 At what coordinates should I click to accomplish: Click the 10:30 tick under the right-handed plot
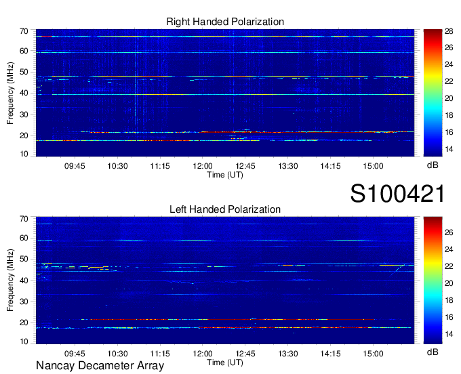point(117,166)
